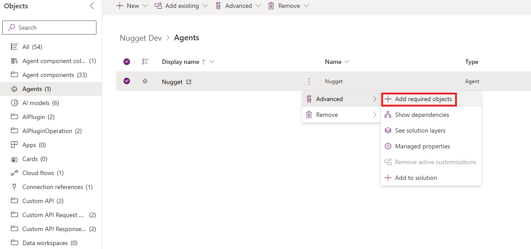Open the Remove toolbar dropdown arrow
The width and height of the screenshot is (531, 249).
point(306,6)
